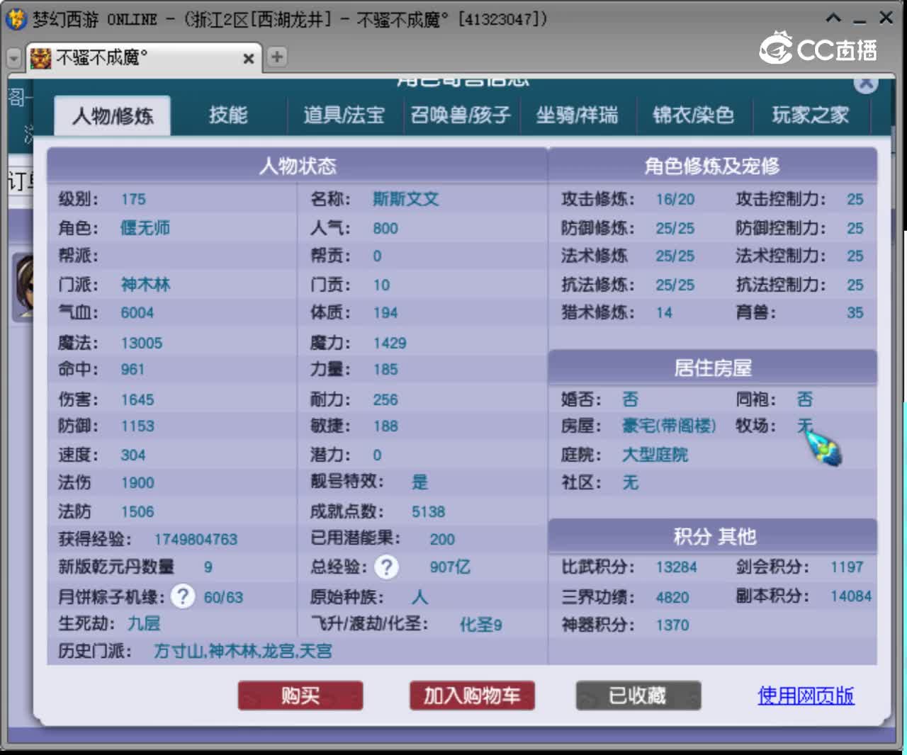Click the role value 偃无师
Image resolution: width=907 pixels, height=755 pixels.
pos(145,228)
